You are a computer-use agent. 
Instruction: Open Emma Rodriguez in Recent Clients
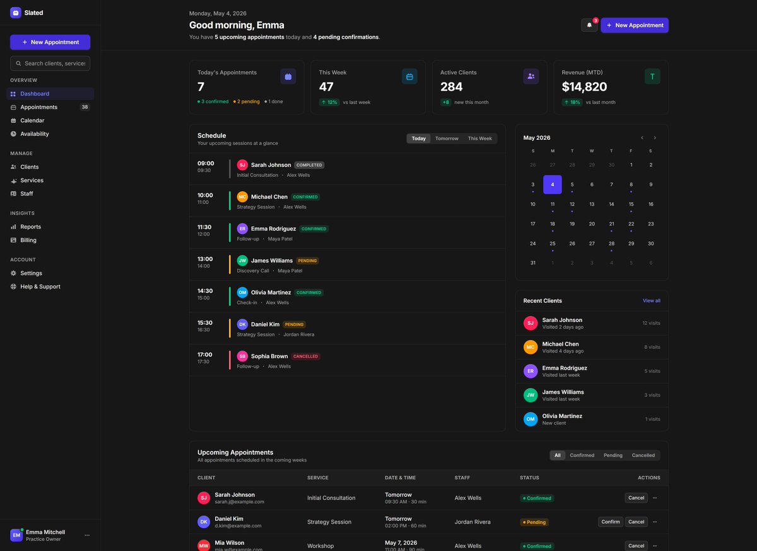pyautogui.click(x=592, y=371)
